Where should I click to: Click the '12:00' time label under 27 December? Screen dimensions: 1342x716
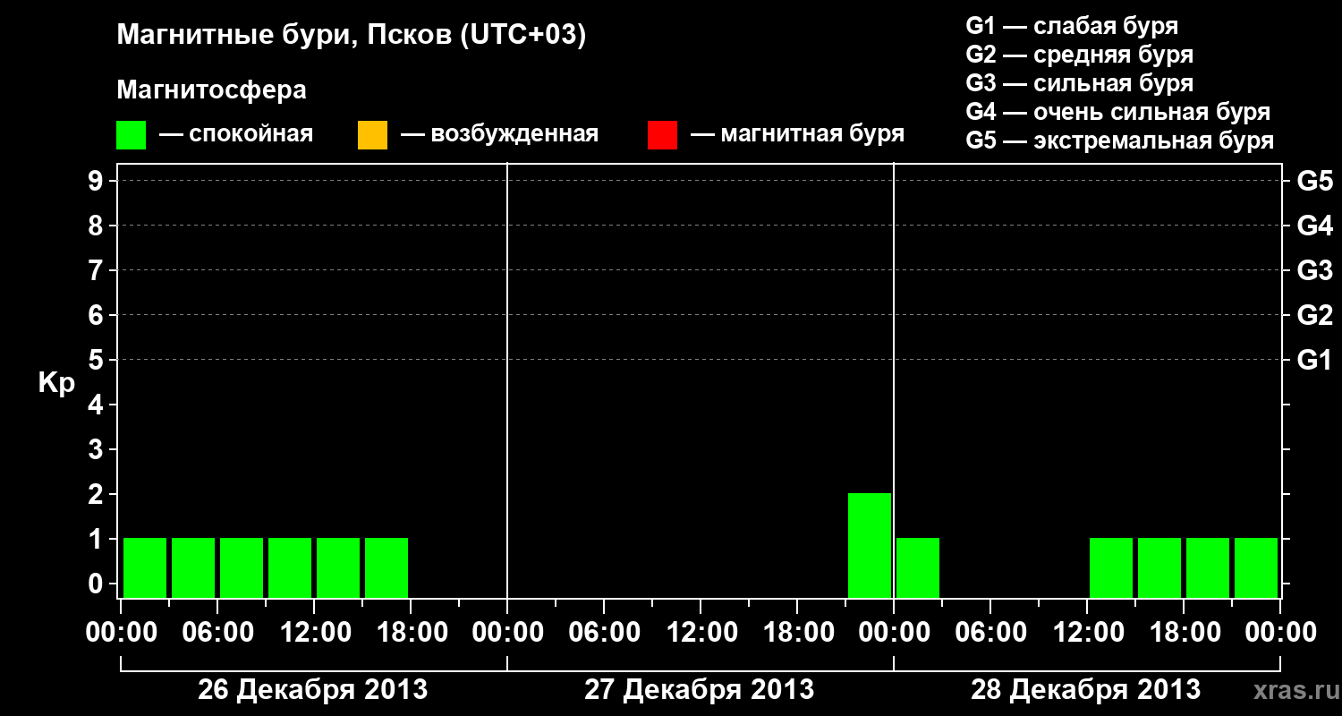701,633
